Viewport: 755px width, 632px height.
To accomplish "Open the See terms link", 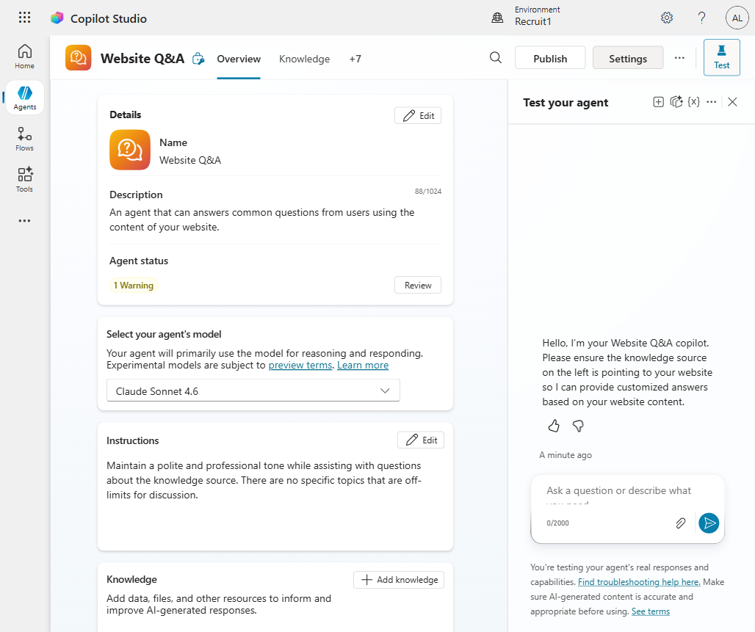I will 651,611.
